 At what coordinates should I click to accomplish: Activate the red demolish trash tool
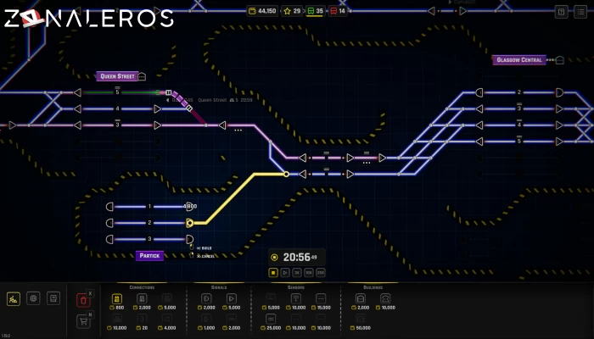click(x=83, y=301)
